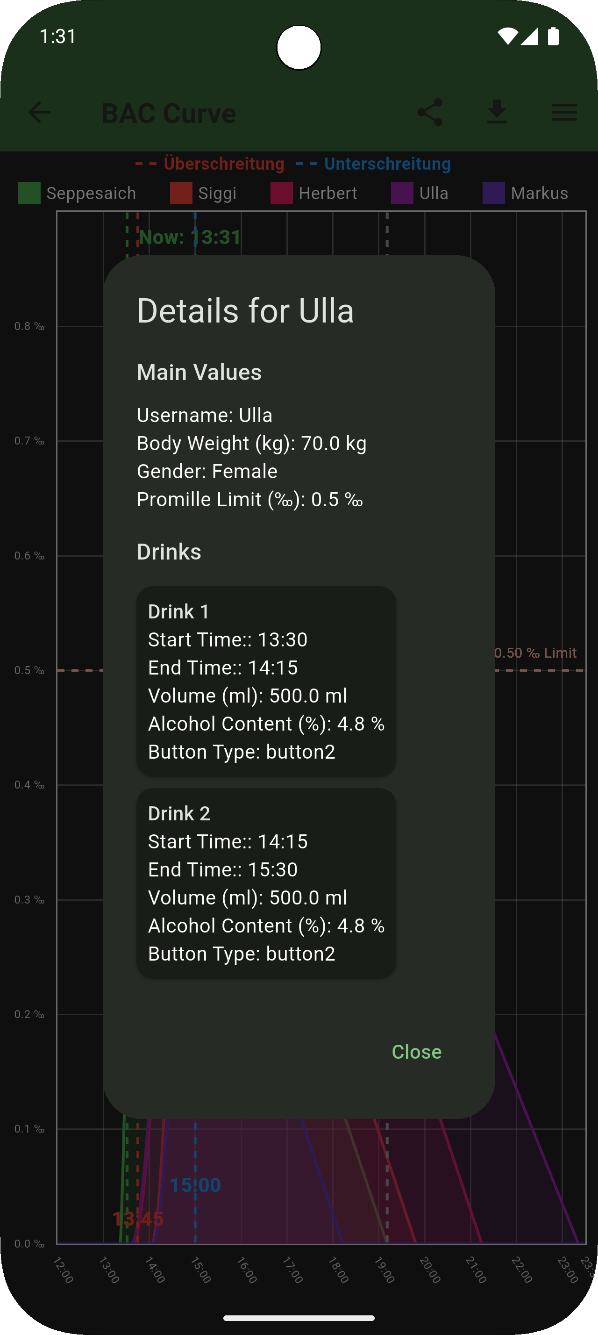Select the Drink 2 card
The width and height of the screenshot is (598, 1335).
point(266,883)
